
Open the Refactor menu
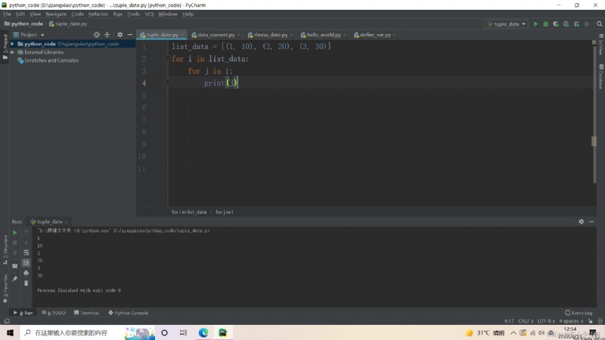coord(98,14)
